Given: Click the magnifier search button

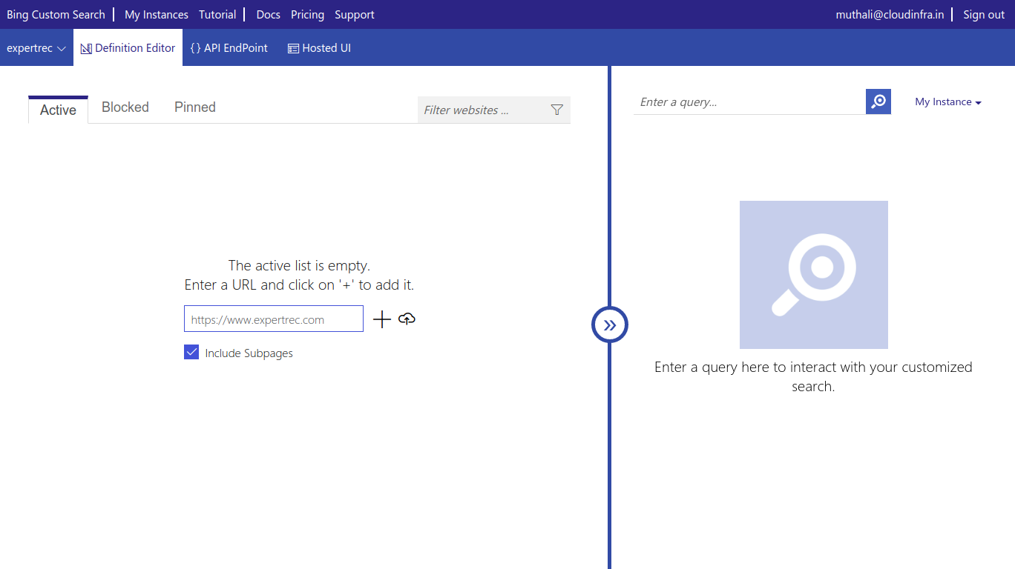Looking at the screenshot, I should [878, 102].
